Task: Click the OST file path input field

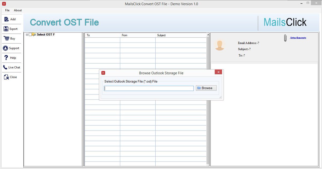Action: (149, 88)
